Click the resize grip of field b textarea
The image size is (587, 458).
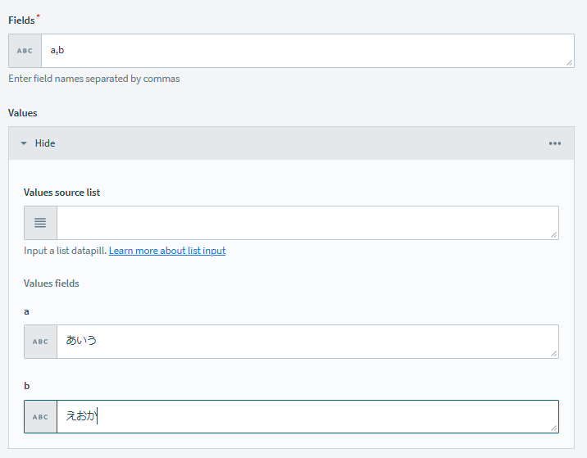[554, 428]
